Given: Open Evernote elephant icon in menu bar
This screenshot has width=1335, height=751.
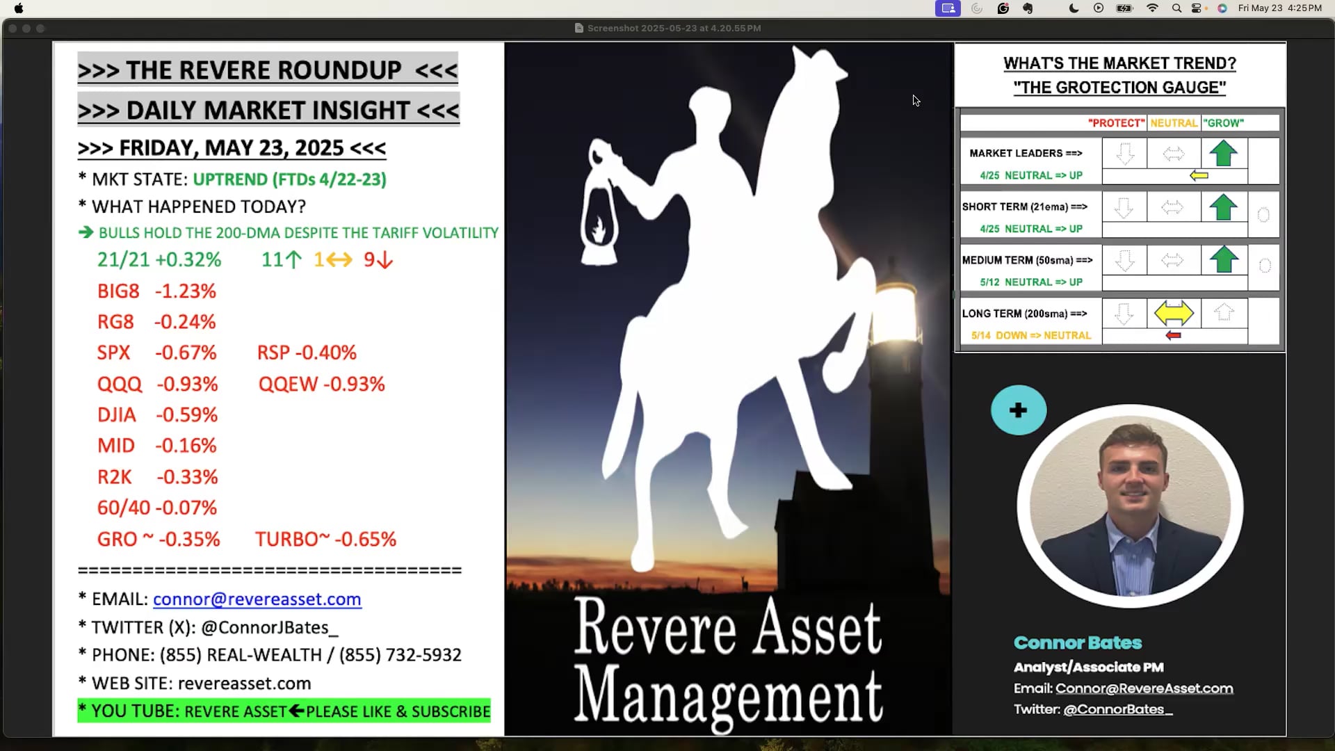Looking at the screenshot, I should 1028,8.
